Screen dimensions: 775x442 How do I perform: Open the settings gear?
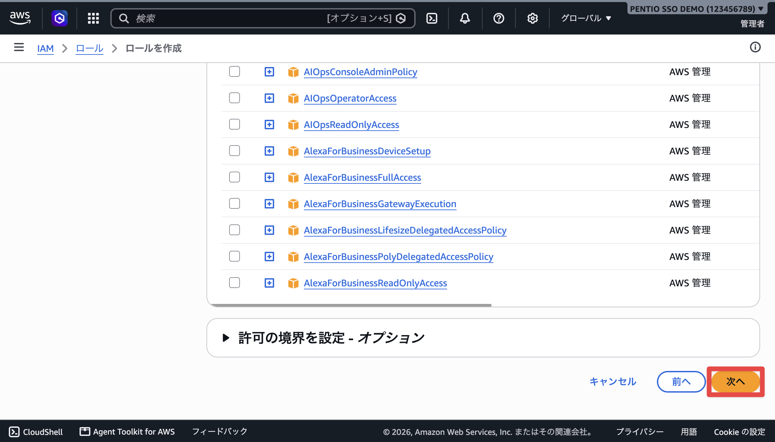click(533, 18)
